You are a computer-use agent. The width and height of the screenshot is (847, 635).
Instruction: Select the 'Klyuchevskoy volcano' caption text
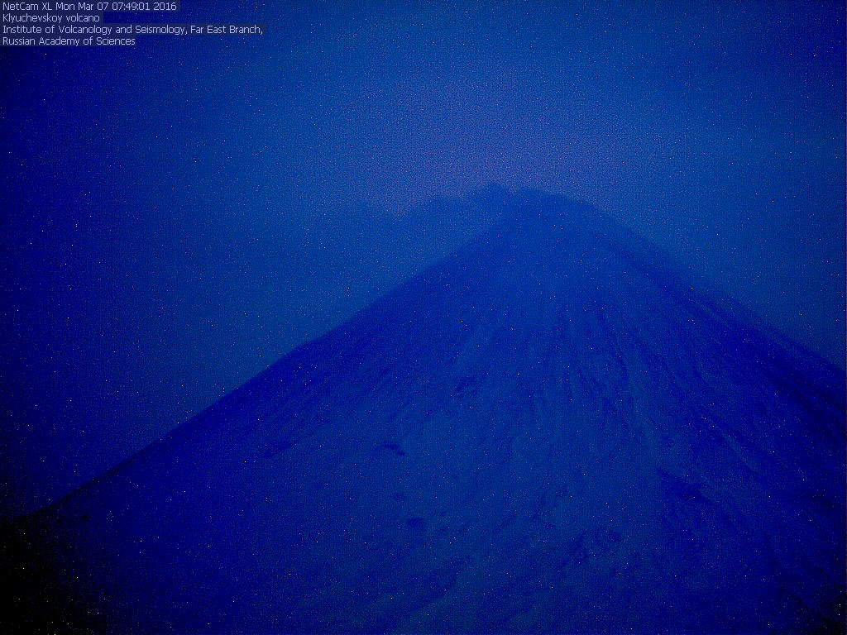51,18
